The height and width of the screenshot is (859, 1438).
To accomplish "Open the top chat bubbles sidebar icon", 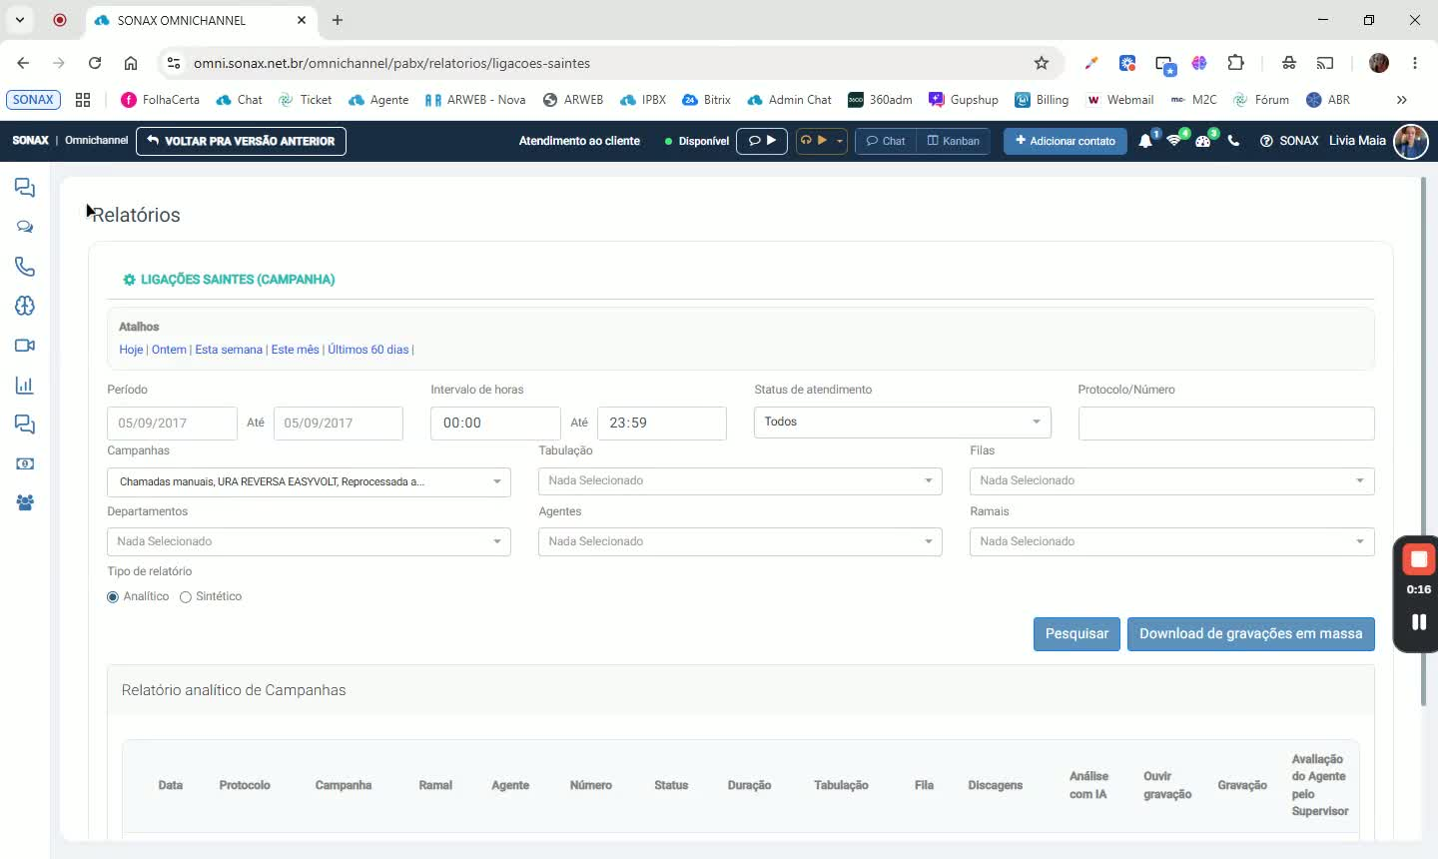I will [25, 188].
